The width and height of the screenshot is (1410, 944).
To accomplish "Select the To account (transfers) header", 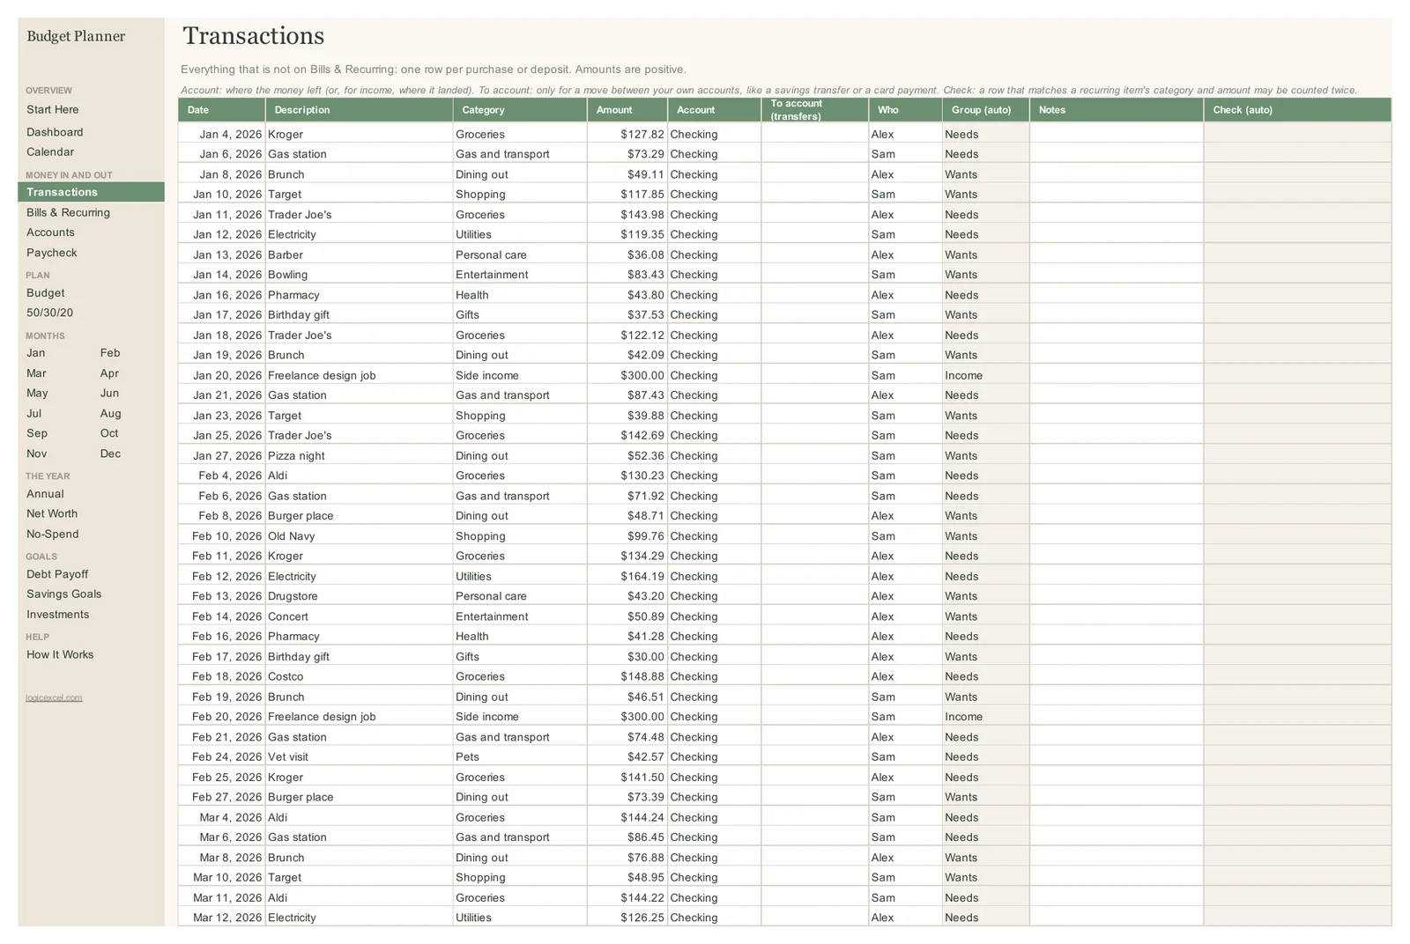I will tap(815, 110).
